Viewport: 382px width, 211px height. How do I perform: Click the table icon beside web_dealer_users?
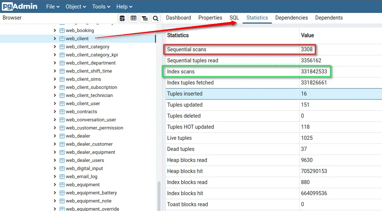[62, 160]
